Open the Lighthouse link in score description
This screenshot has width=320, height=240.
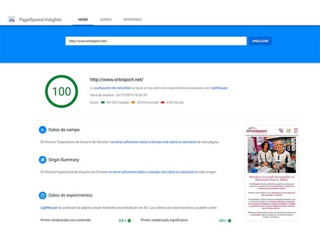219,88
